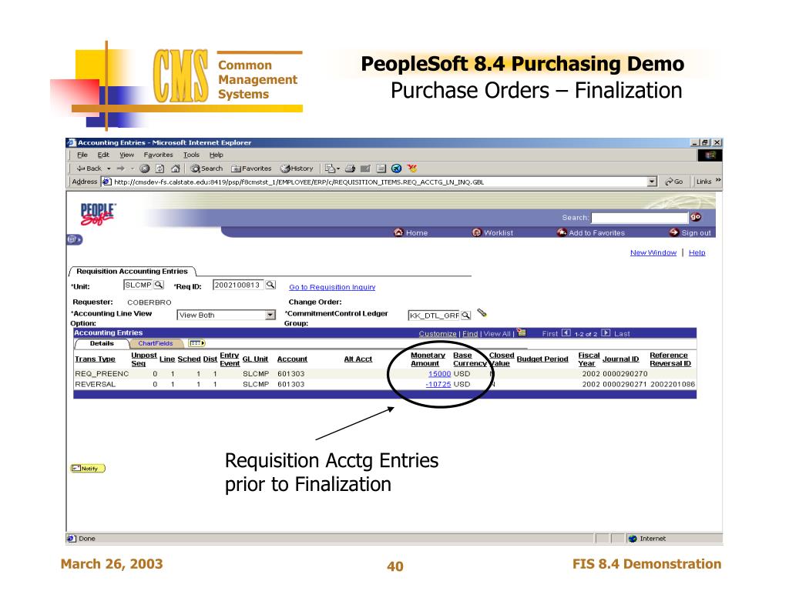The width and height of the screenshot is (789, 591).
Task: Click the Unit field containing SLCMP
Action: pos(138,285)
